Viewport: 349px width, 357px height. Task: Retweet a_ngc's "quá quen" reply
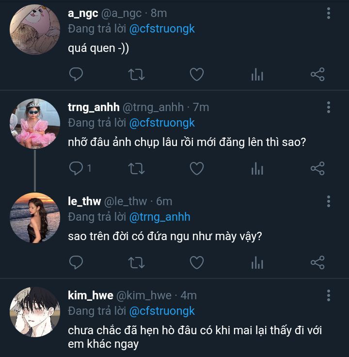(x=136, y=74)
